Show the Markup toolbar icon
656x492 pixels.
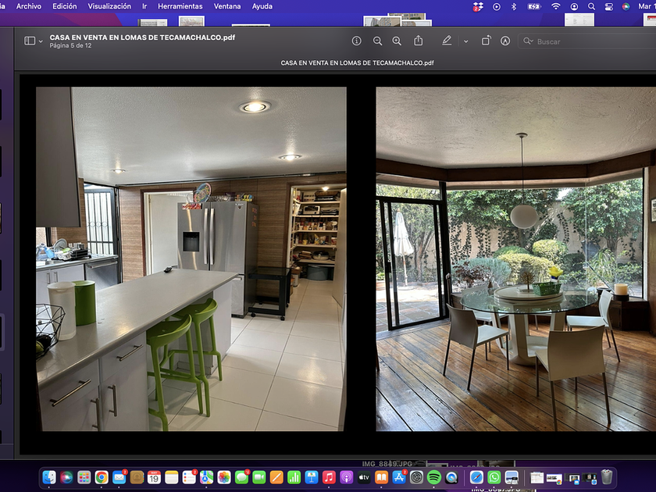click(x=505, y=41)
